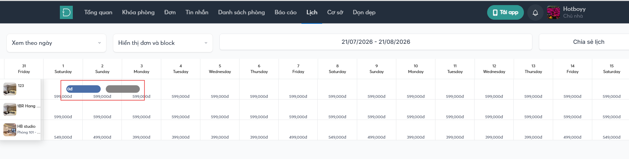Click the gray block bar in room 123

tap(123, 89)
